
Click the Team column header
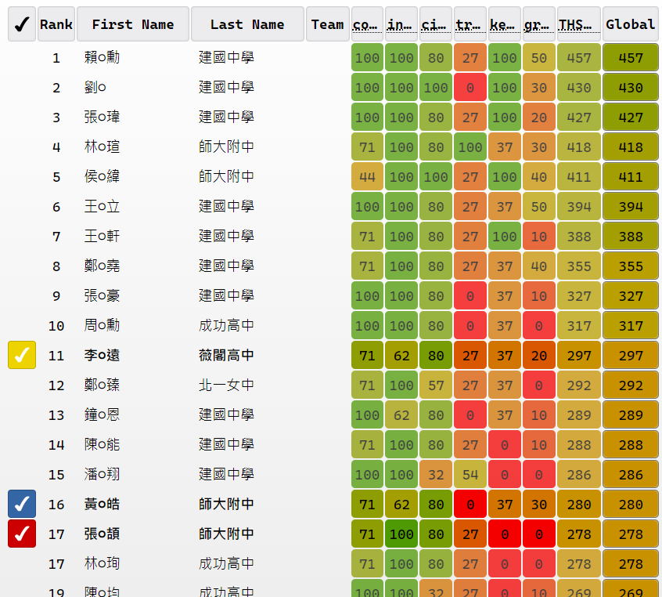click(327, 24)
